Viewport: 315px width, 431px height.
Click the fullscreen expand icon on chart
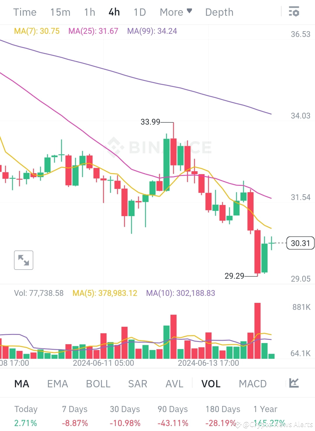[23, 260]
